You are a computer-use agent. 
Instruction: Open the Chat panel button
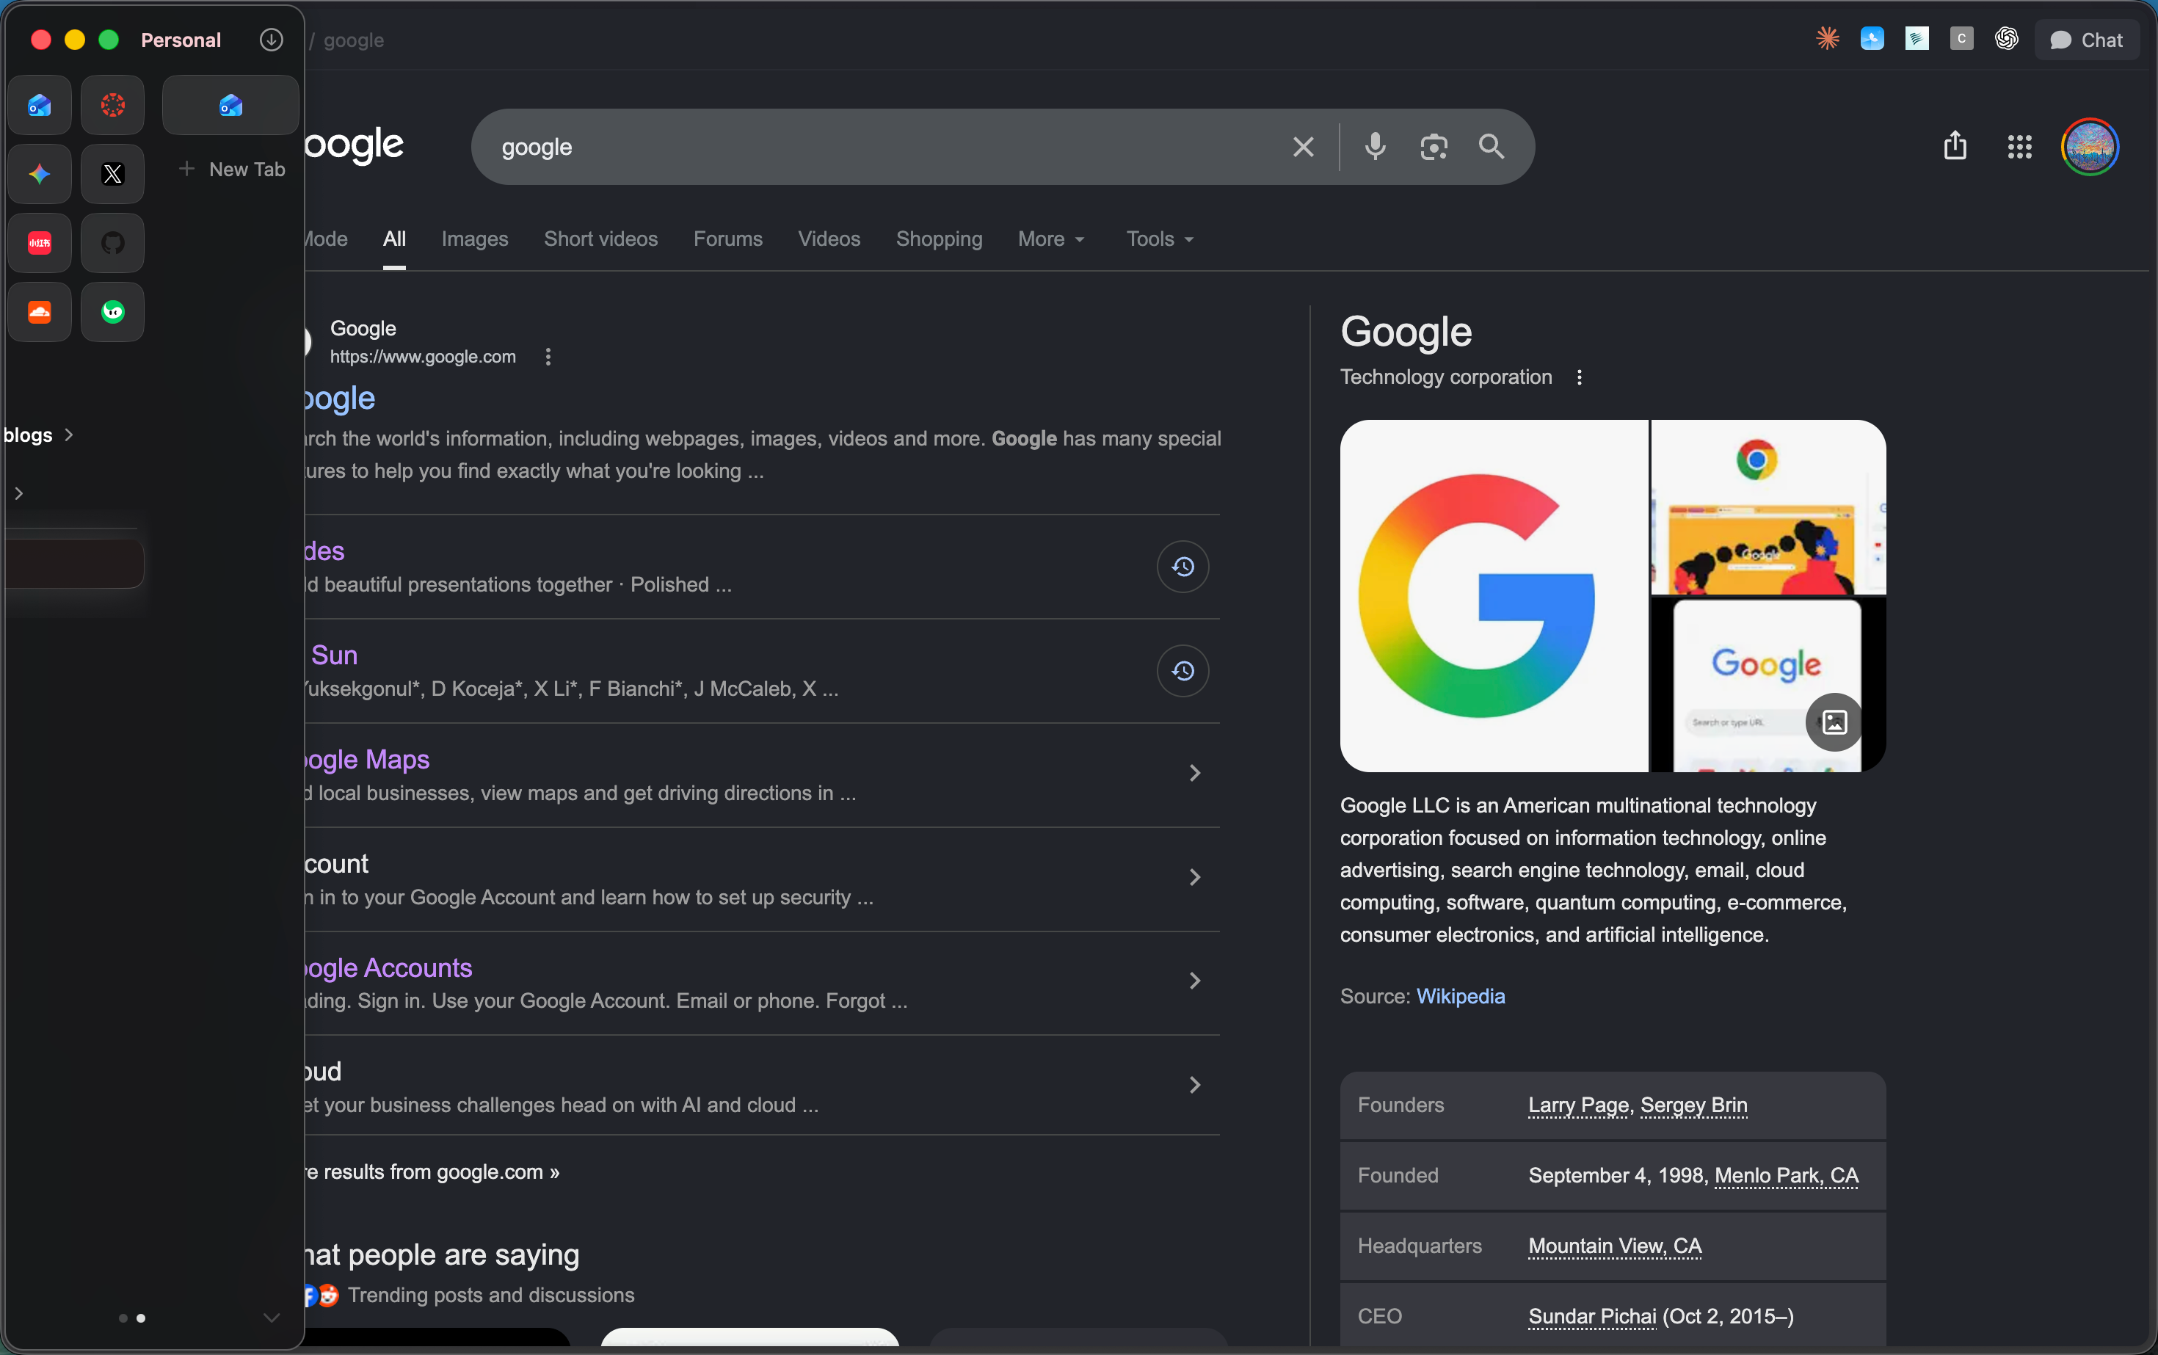click(2086, 40)
